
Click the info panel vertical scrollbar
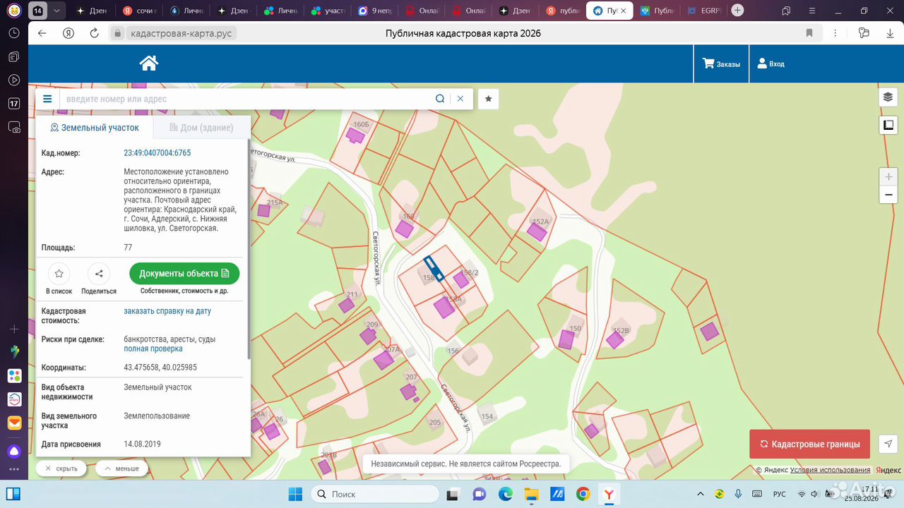coord(248,248)
